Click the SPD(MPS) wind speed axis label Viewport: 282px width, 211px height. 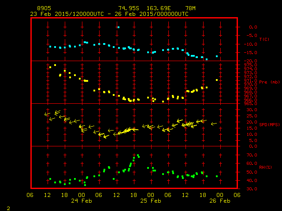click(269, 124)
